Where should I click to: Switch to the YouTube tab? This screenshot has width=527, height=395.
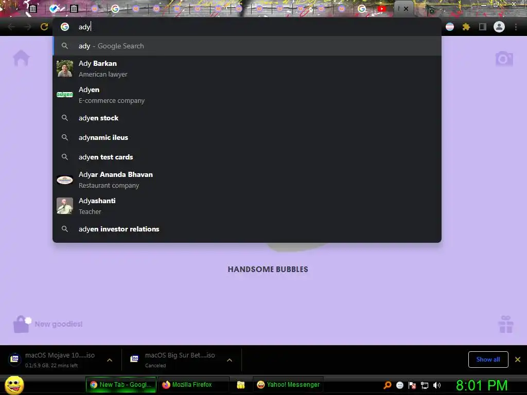pyautogui.click(x=381, y=9)
